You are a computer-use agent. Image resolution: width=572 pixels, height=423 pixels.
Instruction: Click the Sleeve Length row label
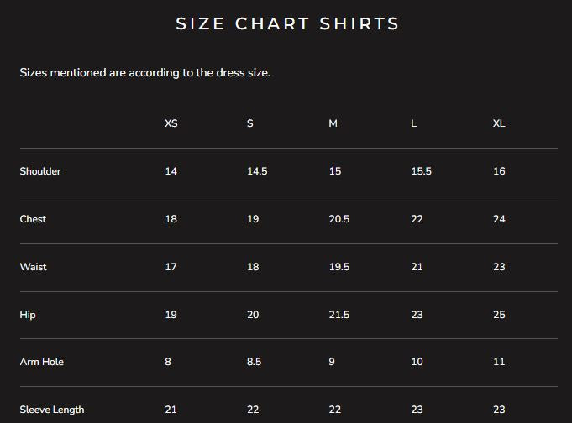pos(52,410)
